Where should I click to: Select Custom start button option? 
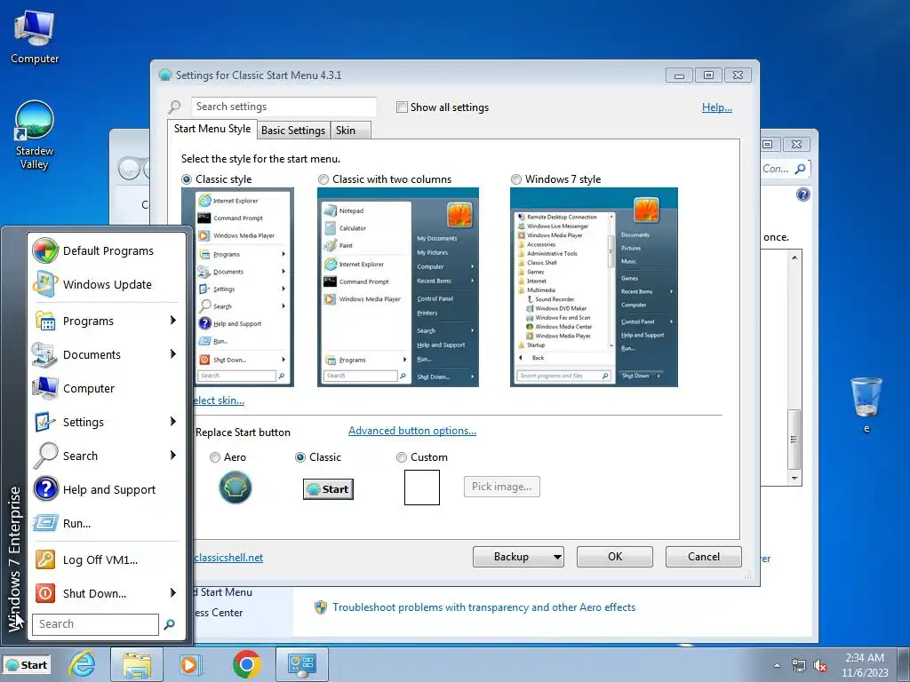click(401, 457)
